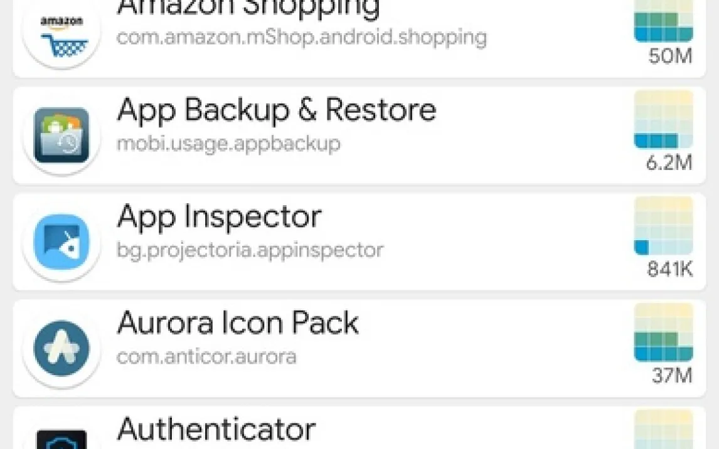
Task: Click the 841K size label
Action: pyautogui.click(x=669, y=270)
